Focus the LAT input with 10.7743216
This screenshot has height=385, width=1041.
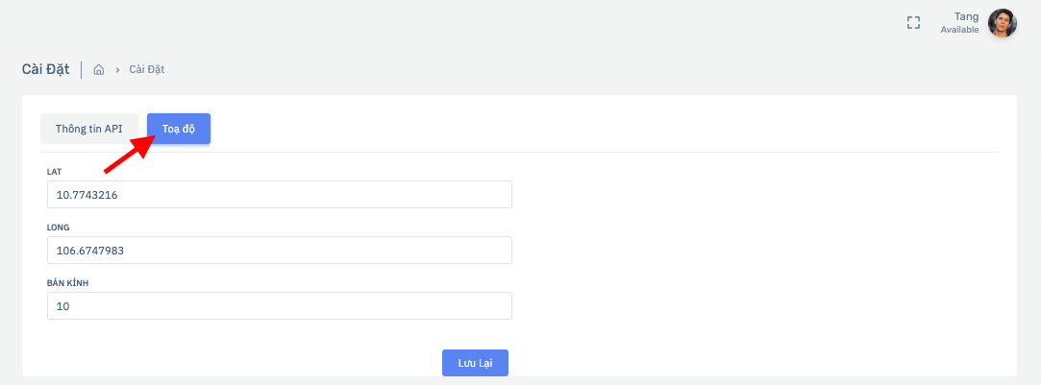(279, 194)
